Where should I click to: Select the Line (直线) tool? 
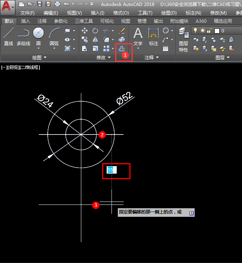9,37
